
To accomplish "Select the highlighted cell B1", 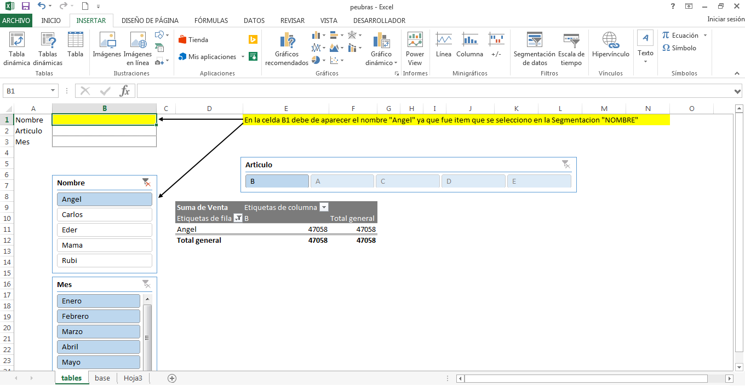I will (104, 119).
